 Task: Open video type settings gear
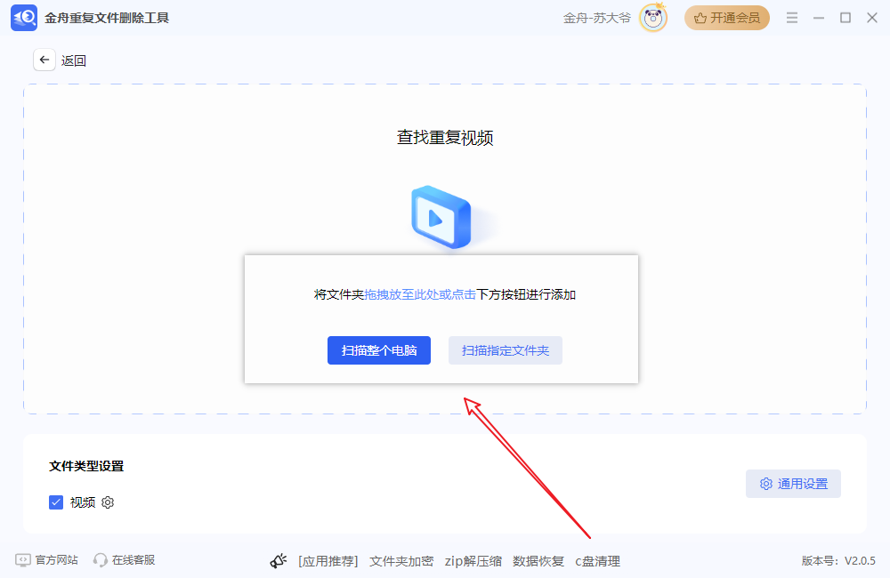[x=108, y=502]
